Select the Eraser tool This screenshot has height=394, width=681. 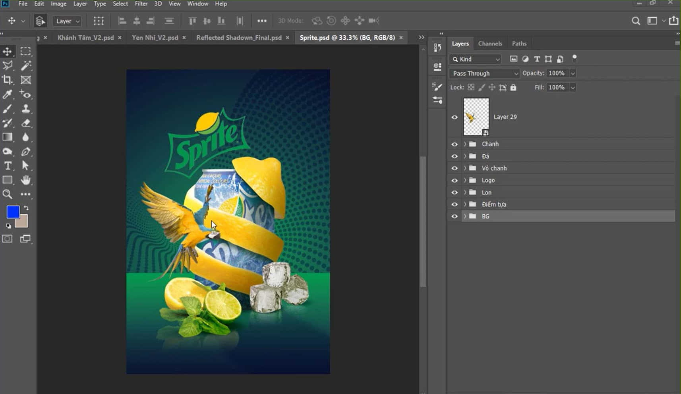click(x=26, y=123)
